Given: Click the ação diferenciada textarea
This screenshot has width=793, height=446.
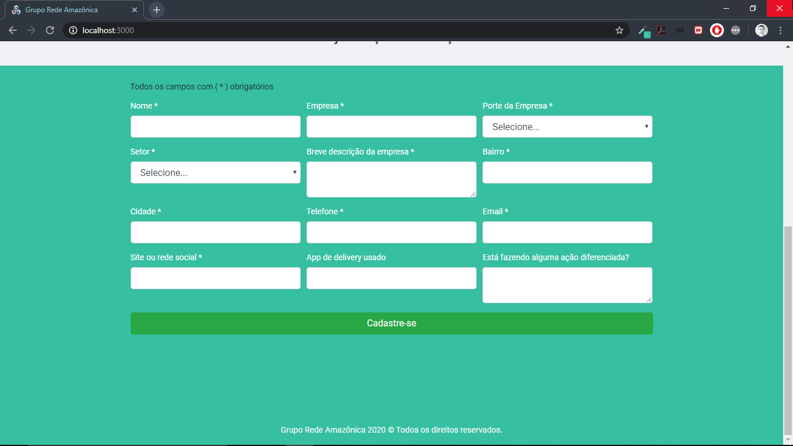Looking at the screenshot, I should coord(567,285).
